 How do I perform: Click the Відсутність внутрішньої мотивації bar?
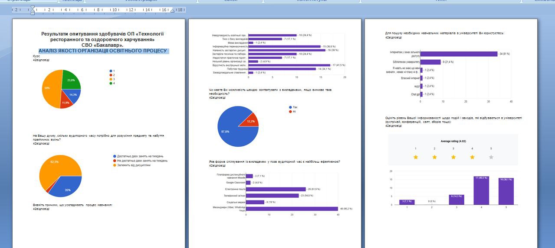[289, 65]
